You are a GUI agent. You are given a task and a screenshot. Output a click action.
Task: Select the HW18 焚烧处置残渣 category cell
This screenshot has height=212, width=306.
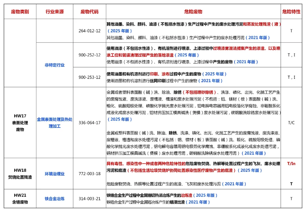20,174
